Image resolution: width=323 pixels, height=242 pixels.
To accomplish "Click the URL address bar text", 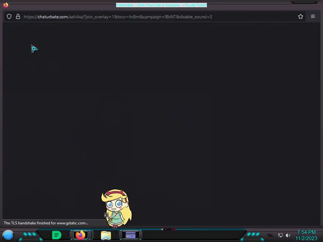I will click(x=118, y=17).
